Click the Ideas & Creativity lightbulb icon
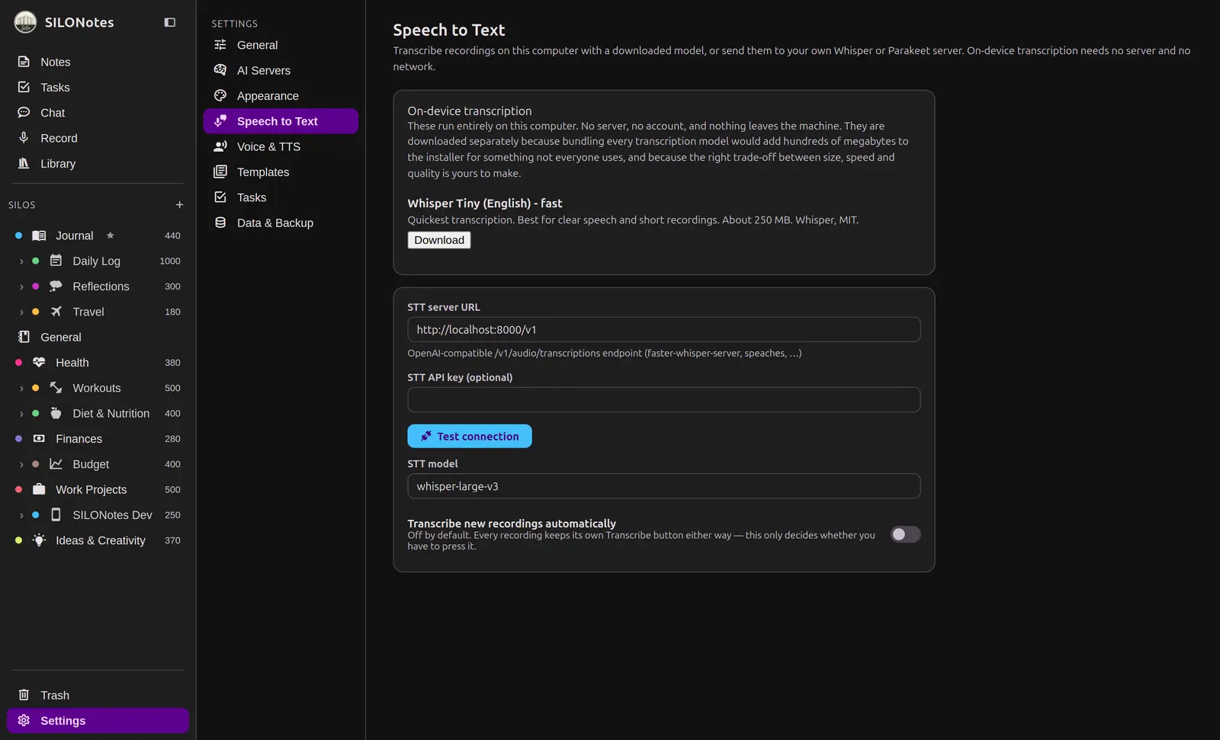 tap(39, 540)
